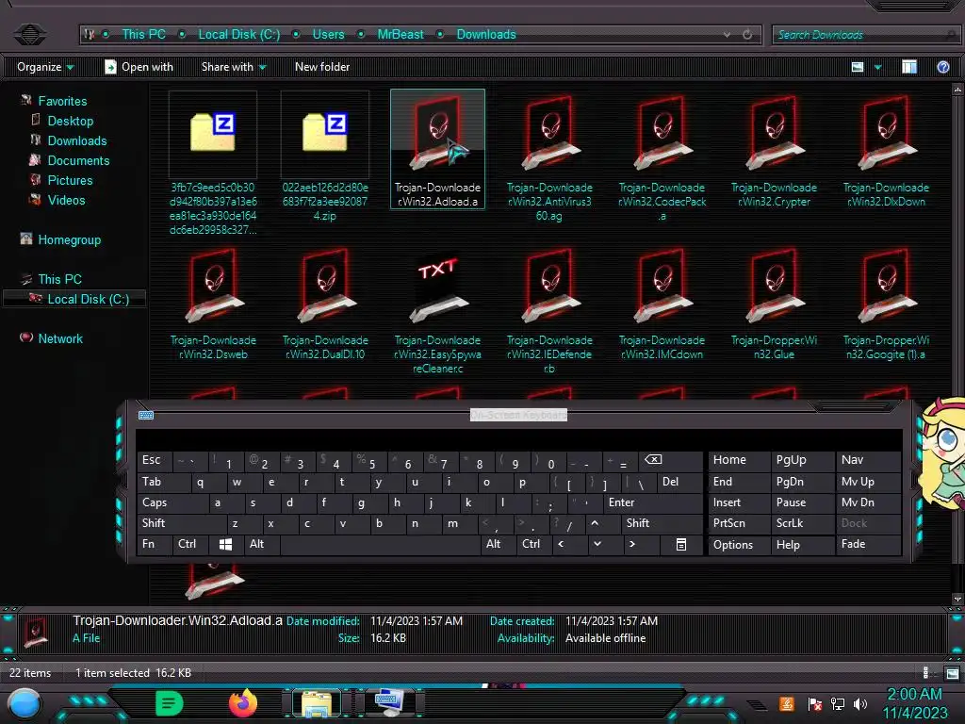Screen dimensions: 965x724
Task: Expand the Network node in sidebar
Action: [51, 338]
